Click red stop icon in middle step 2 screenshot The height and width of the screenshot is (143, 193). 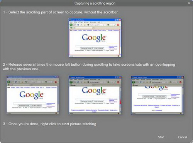(118, 82)
